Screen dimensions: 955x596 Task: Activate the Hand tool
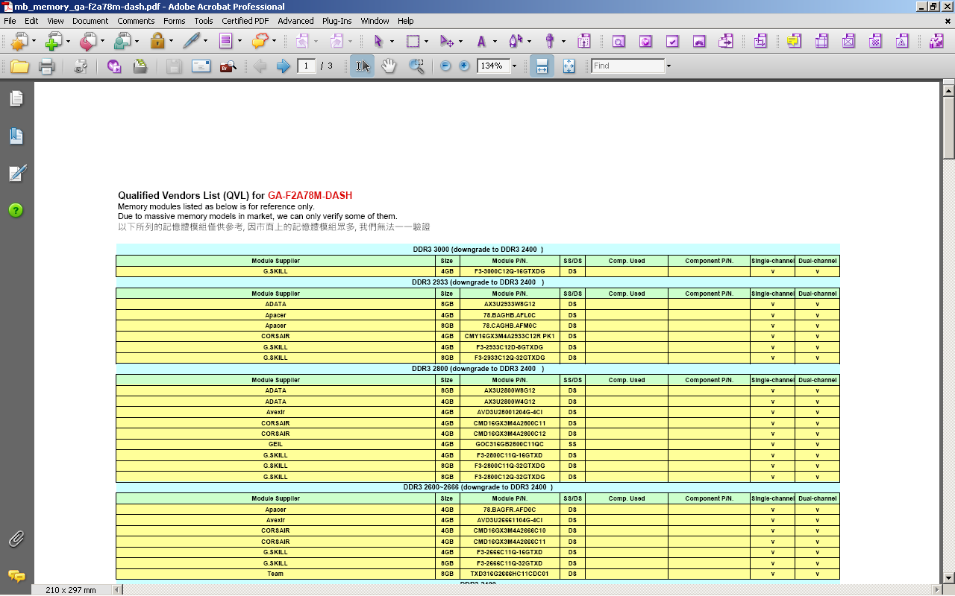coord(389,66)
